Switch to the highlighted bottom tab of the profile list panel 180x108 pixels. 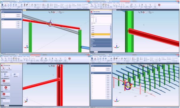point(96,52)
